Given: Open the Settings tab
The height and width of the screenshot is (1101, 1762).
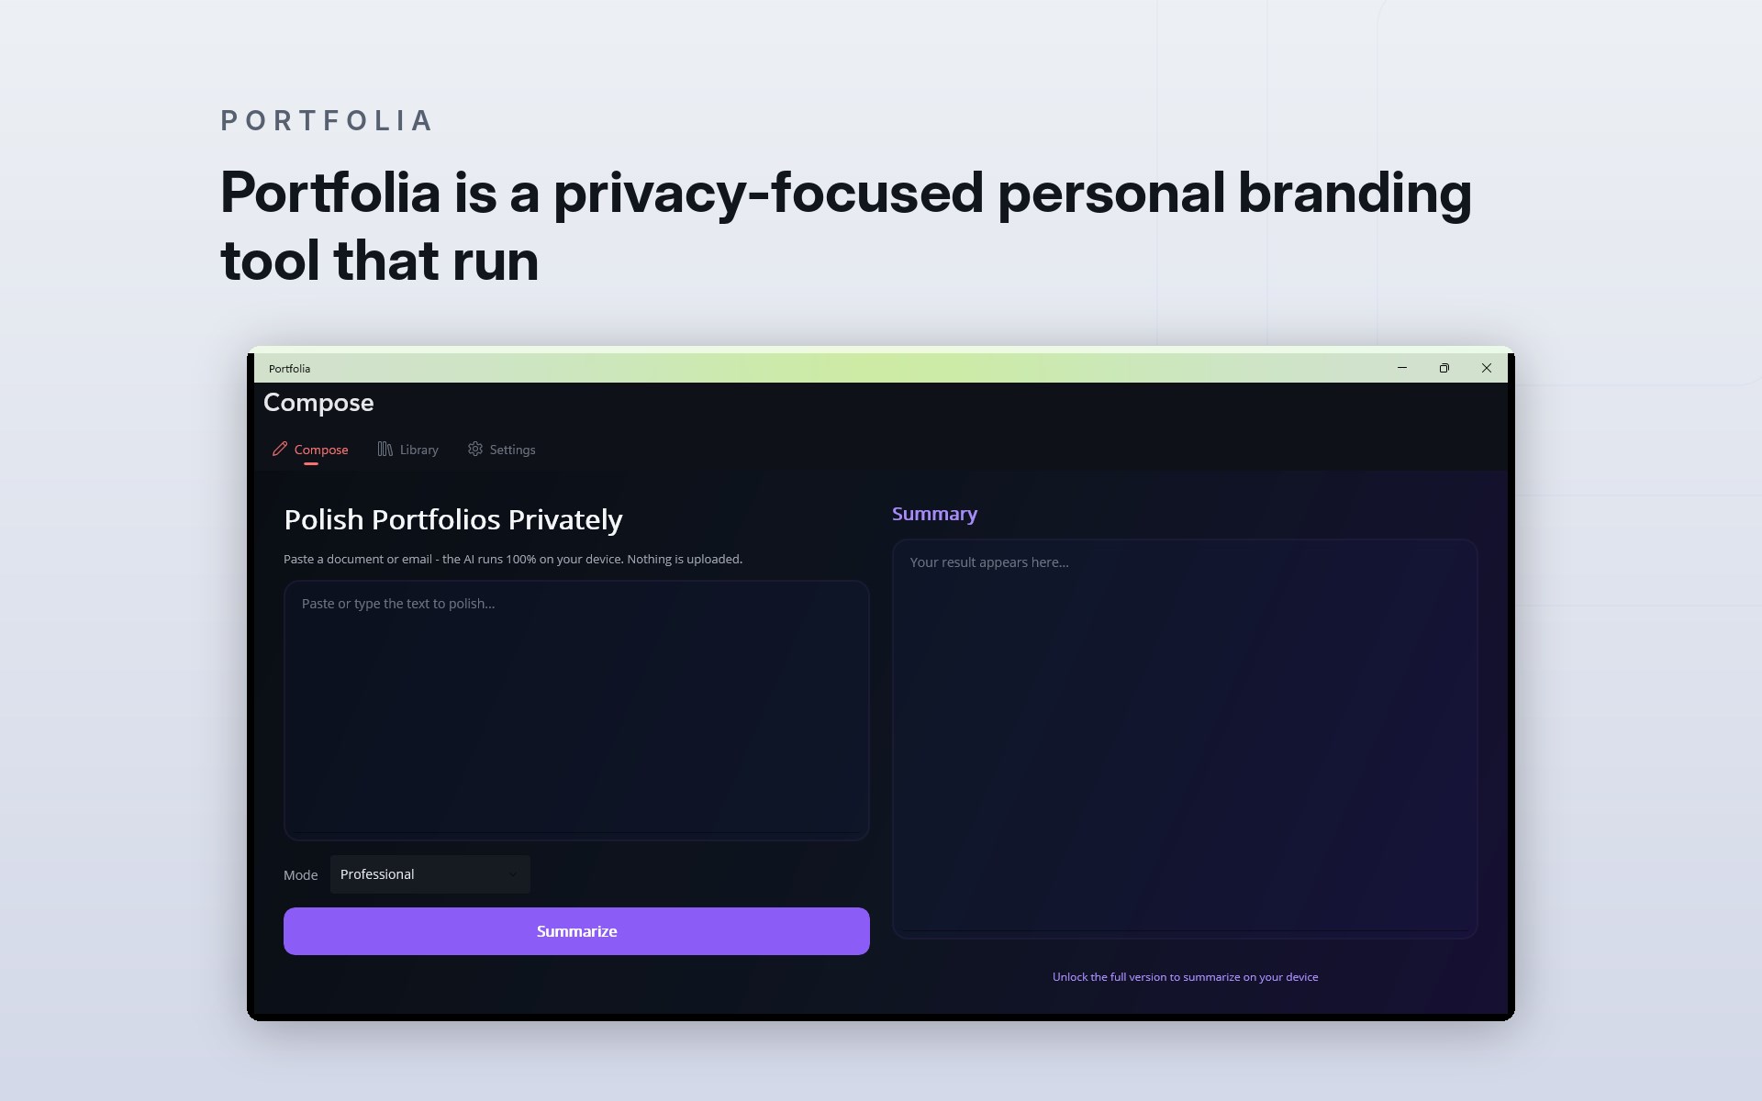Looking at the screenshot, I should click(502, 450).
